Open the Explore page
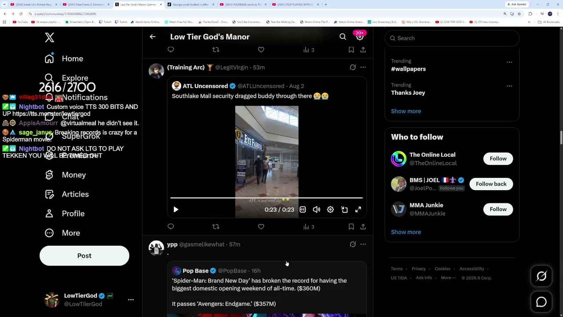The width and height of the screenshot is (563, 317). click(66, 78)
